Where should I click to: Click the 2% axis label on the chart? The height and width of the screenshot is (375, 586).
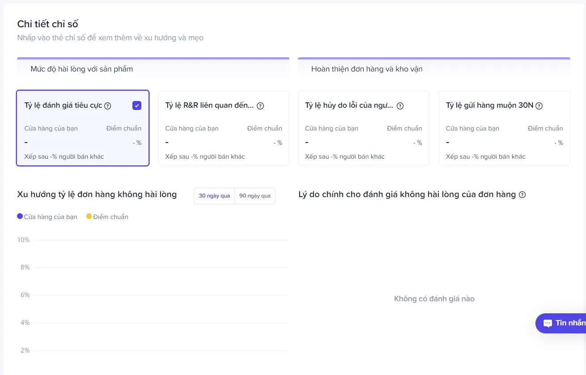click(25, 350)
